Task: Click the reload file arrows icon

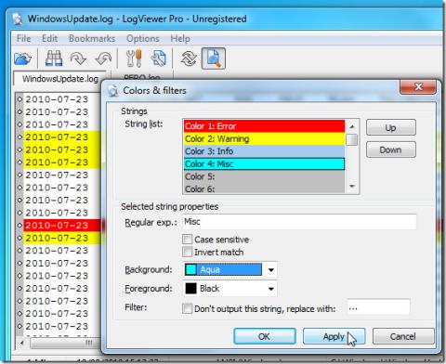Action: point(189,58)
